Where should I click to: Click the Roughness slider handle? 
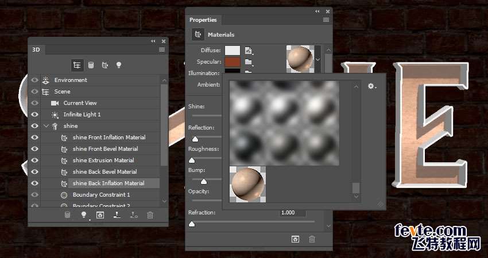[192, 160]
